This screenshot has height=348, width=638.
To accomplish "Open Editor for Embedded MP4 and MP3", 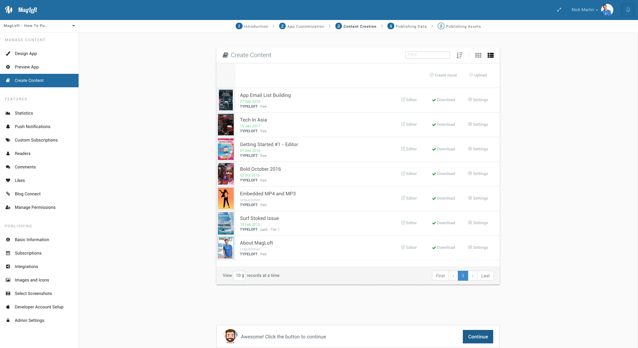I will (x=409, y=198).
